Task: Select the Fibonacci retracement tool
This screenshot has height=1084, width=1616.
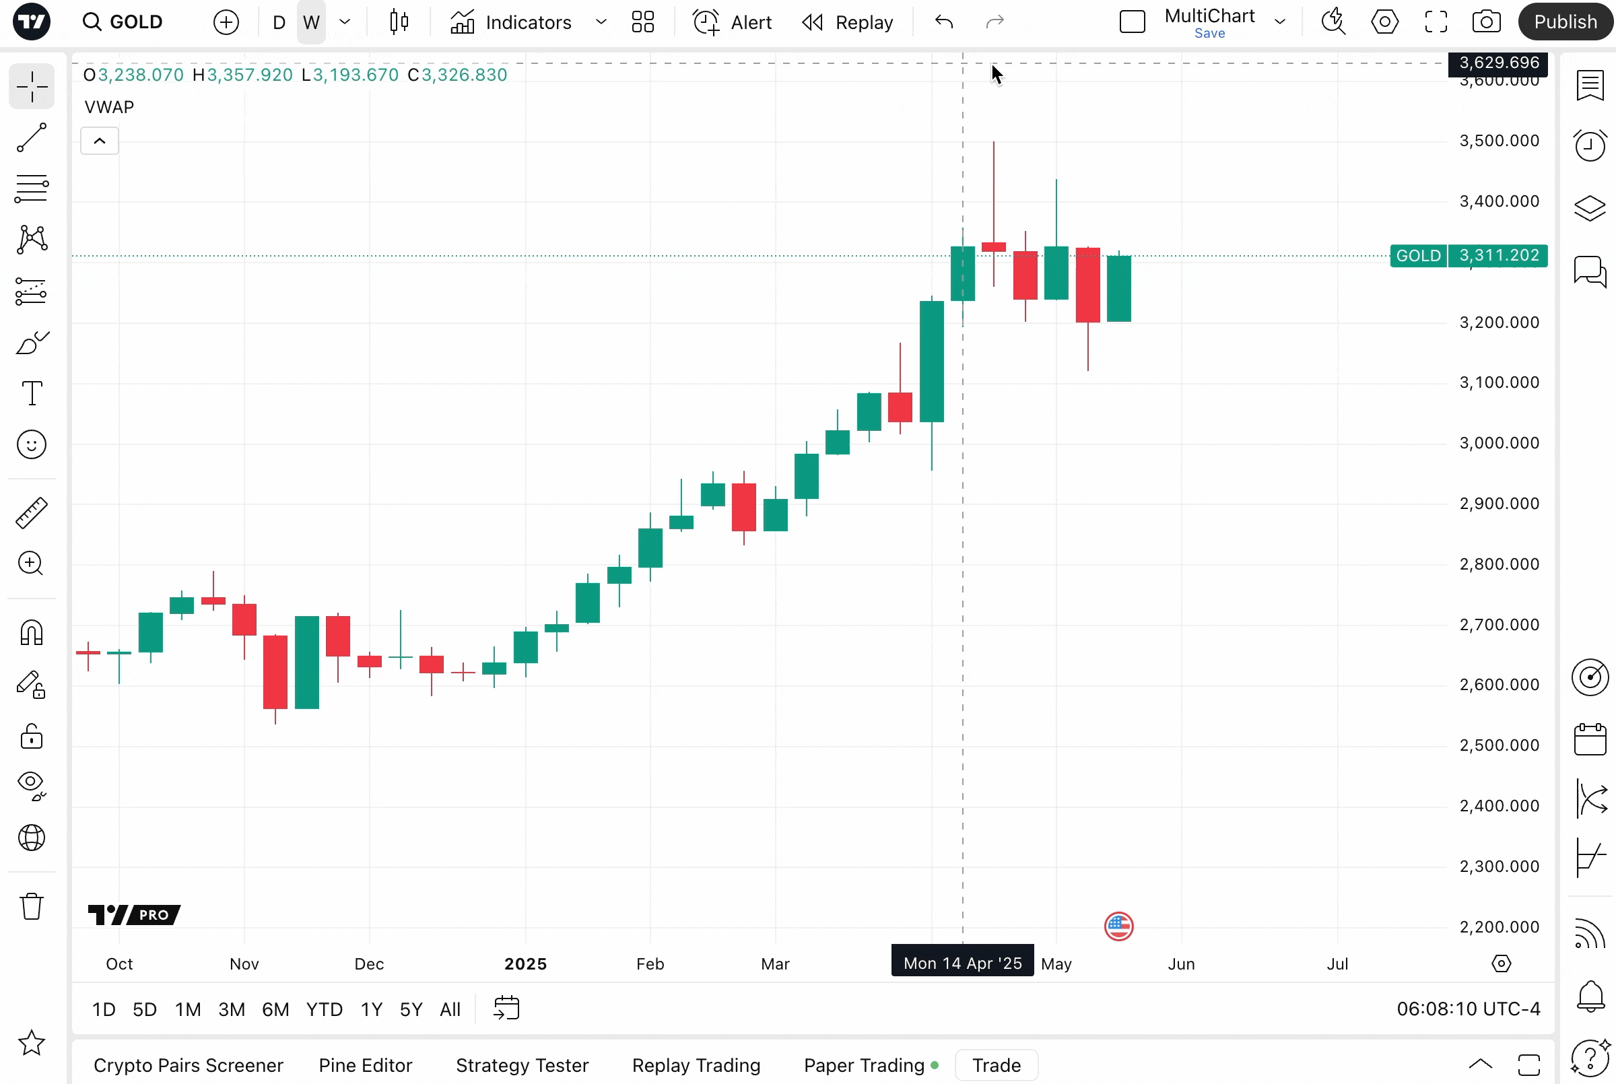Action: point(32,188)
